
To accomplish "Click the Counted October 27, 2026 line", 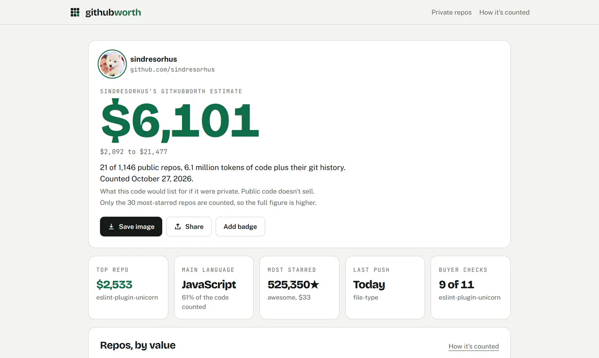I will [x=147, y=179].
